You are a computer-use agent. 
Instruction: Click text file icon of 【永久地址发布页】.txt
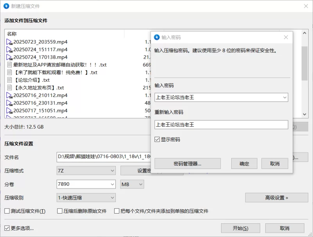click(9, 87)
